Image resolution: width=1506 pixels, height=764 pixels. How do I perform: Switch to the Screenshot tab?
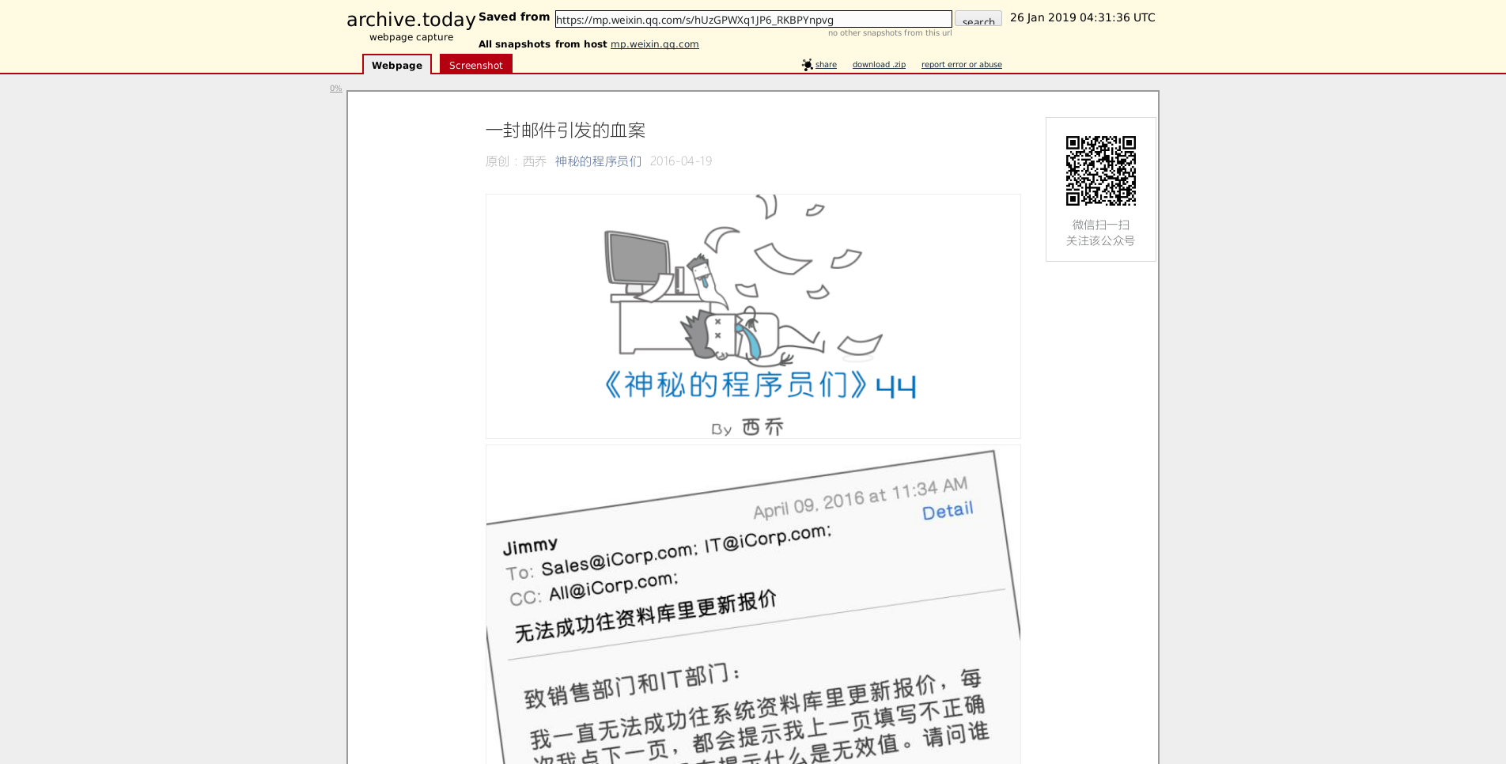pyautogui.click(x=475, y=66)
